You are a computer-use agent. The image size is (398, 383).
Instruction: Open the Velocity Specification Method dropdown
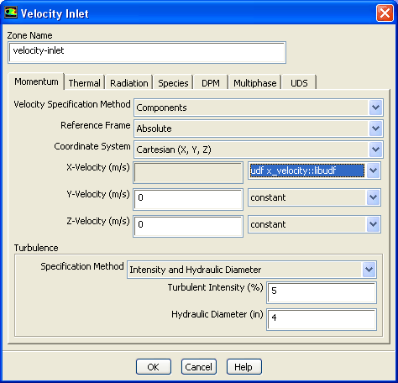point(375,108)
